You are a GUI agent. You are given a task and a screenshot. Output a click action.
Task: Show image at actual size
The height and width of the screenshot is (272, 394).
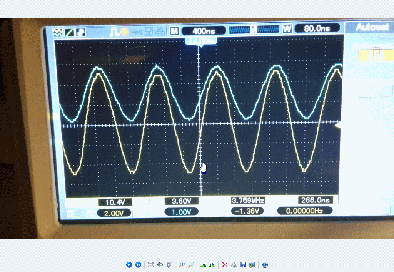point(160,265)
